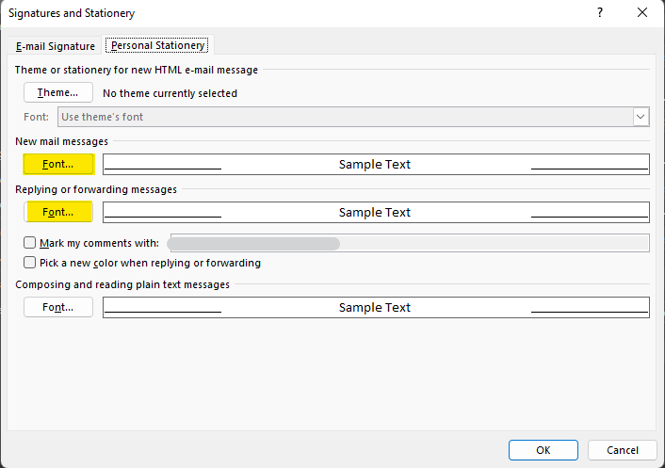Screen dimensions: 665x468
Task: Click the Font button under New mail messages
Action: coord(58,164)
